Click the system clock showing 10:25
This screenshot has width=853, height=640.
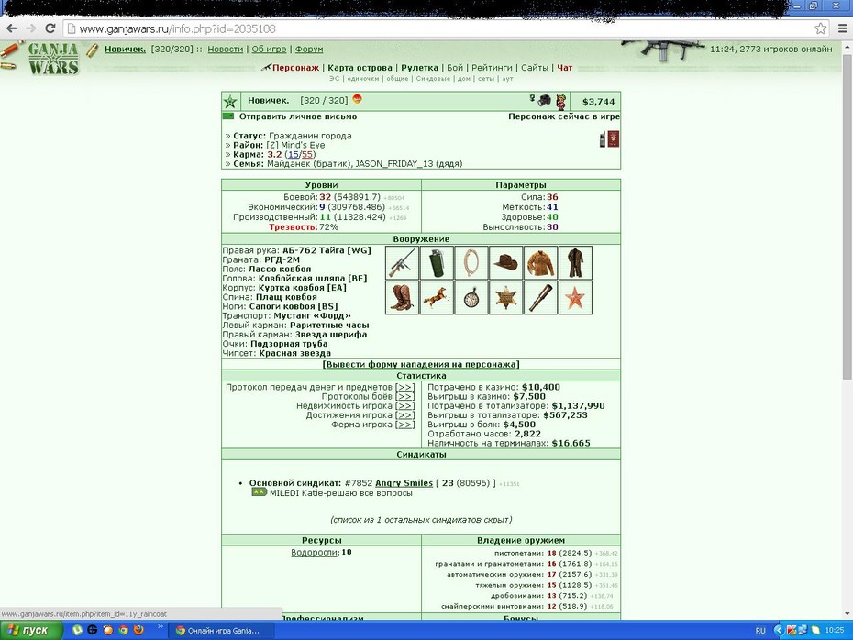[x=835, y=631]
